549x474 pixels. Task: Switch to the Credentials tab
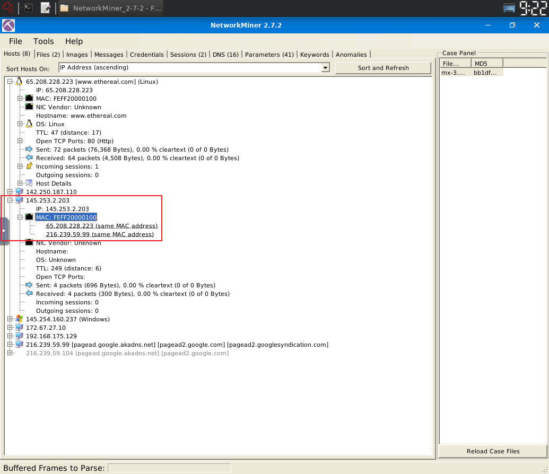(147, 54)
